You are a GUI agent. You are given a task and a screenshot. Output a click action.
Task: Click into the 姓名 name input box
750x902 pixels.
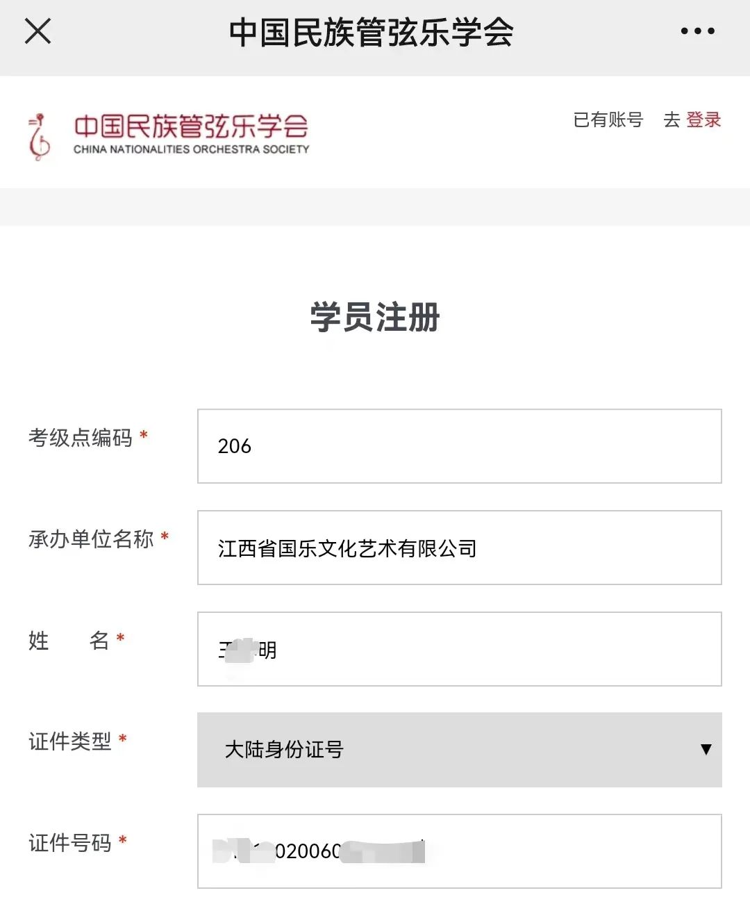point(459,649)
